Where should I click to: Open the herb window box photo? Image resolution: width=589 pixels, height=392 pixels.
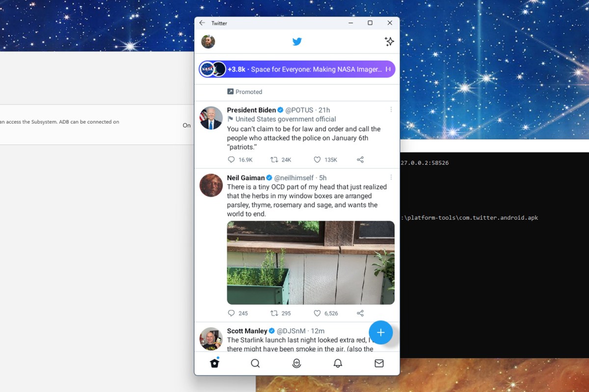(311, 263)
